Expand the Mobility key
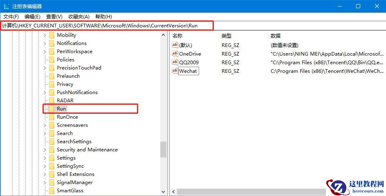Screen dimensions: 386x196 (x=45, y=35)
